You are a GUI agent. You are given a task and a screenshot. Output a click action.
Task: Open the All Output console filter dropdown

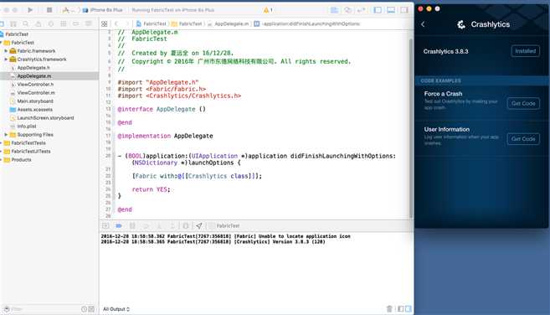point(116,309)
